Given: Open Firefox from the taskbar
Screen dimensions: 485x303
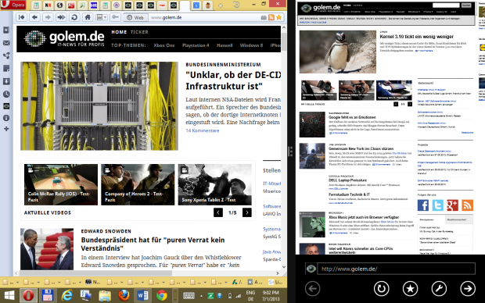Looking at the screenshot, I should click(x=124, y=296).
